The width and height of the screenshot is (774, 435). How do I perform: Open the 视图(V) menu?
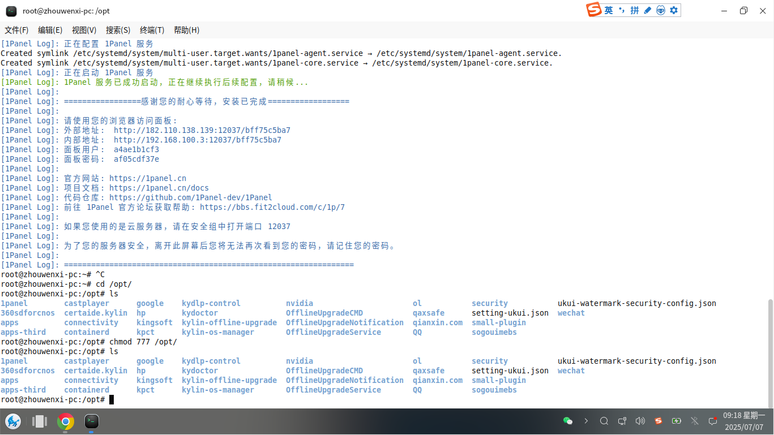click(84, 30)
